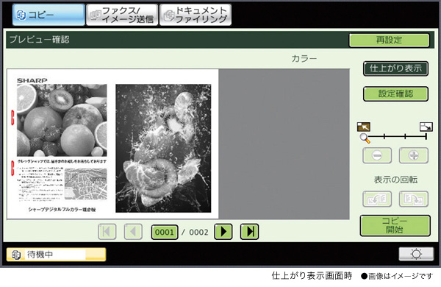This screenshot has width=441, height=287.
Task: Go to the first preview page
Action: (x=107, y=232)
